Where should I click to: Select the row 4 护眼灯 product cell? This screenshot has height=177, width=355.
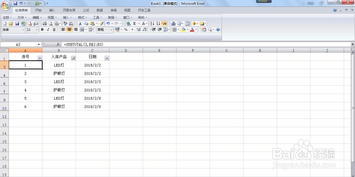[x=59, y=73]
